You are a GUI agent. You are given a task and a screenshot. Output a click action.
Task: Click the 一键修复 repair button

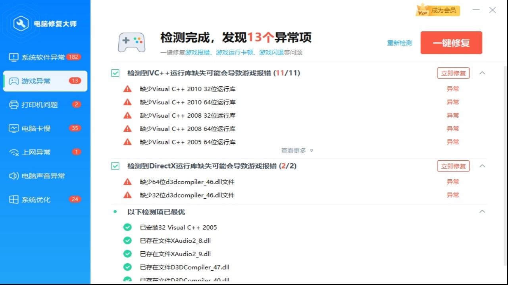tap(451, 42)
